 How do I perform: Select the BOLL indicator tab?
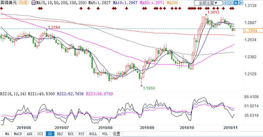click(x=93, y=134)
